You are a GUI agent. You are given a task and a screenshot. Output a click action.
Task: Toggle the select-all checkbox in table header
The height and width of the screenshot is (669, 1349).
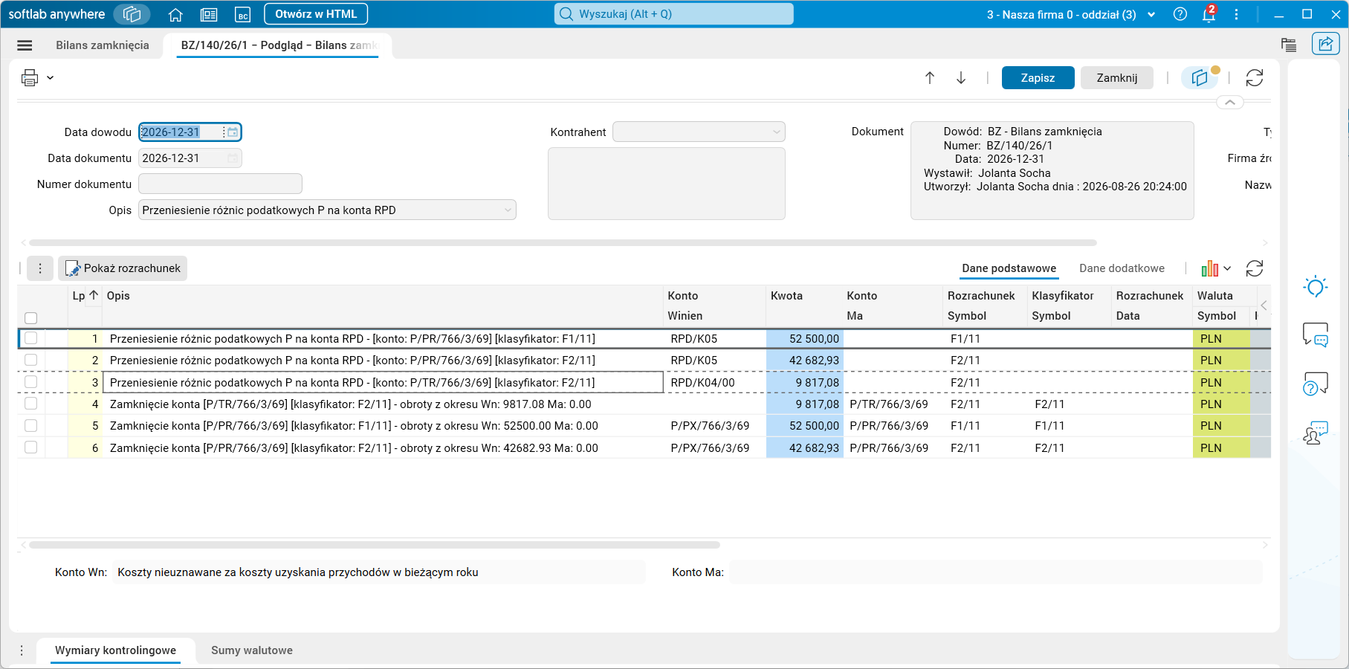tap(30, 318)
